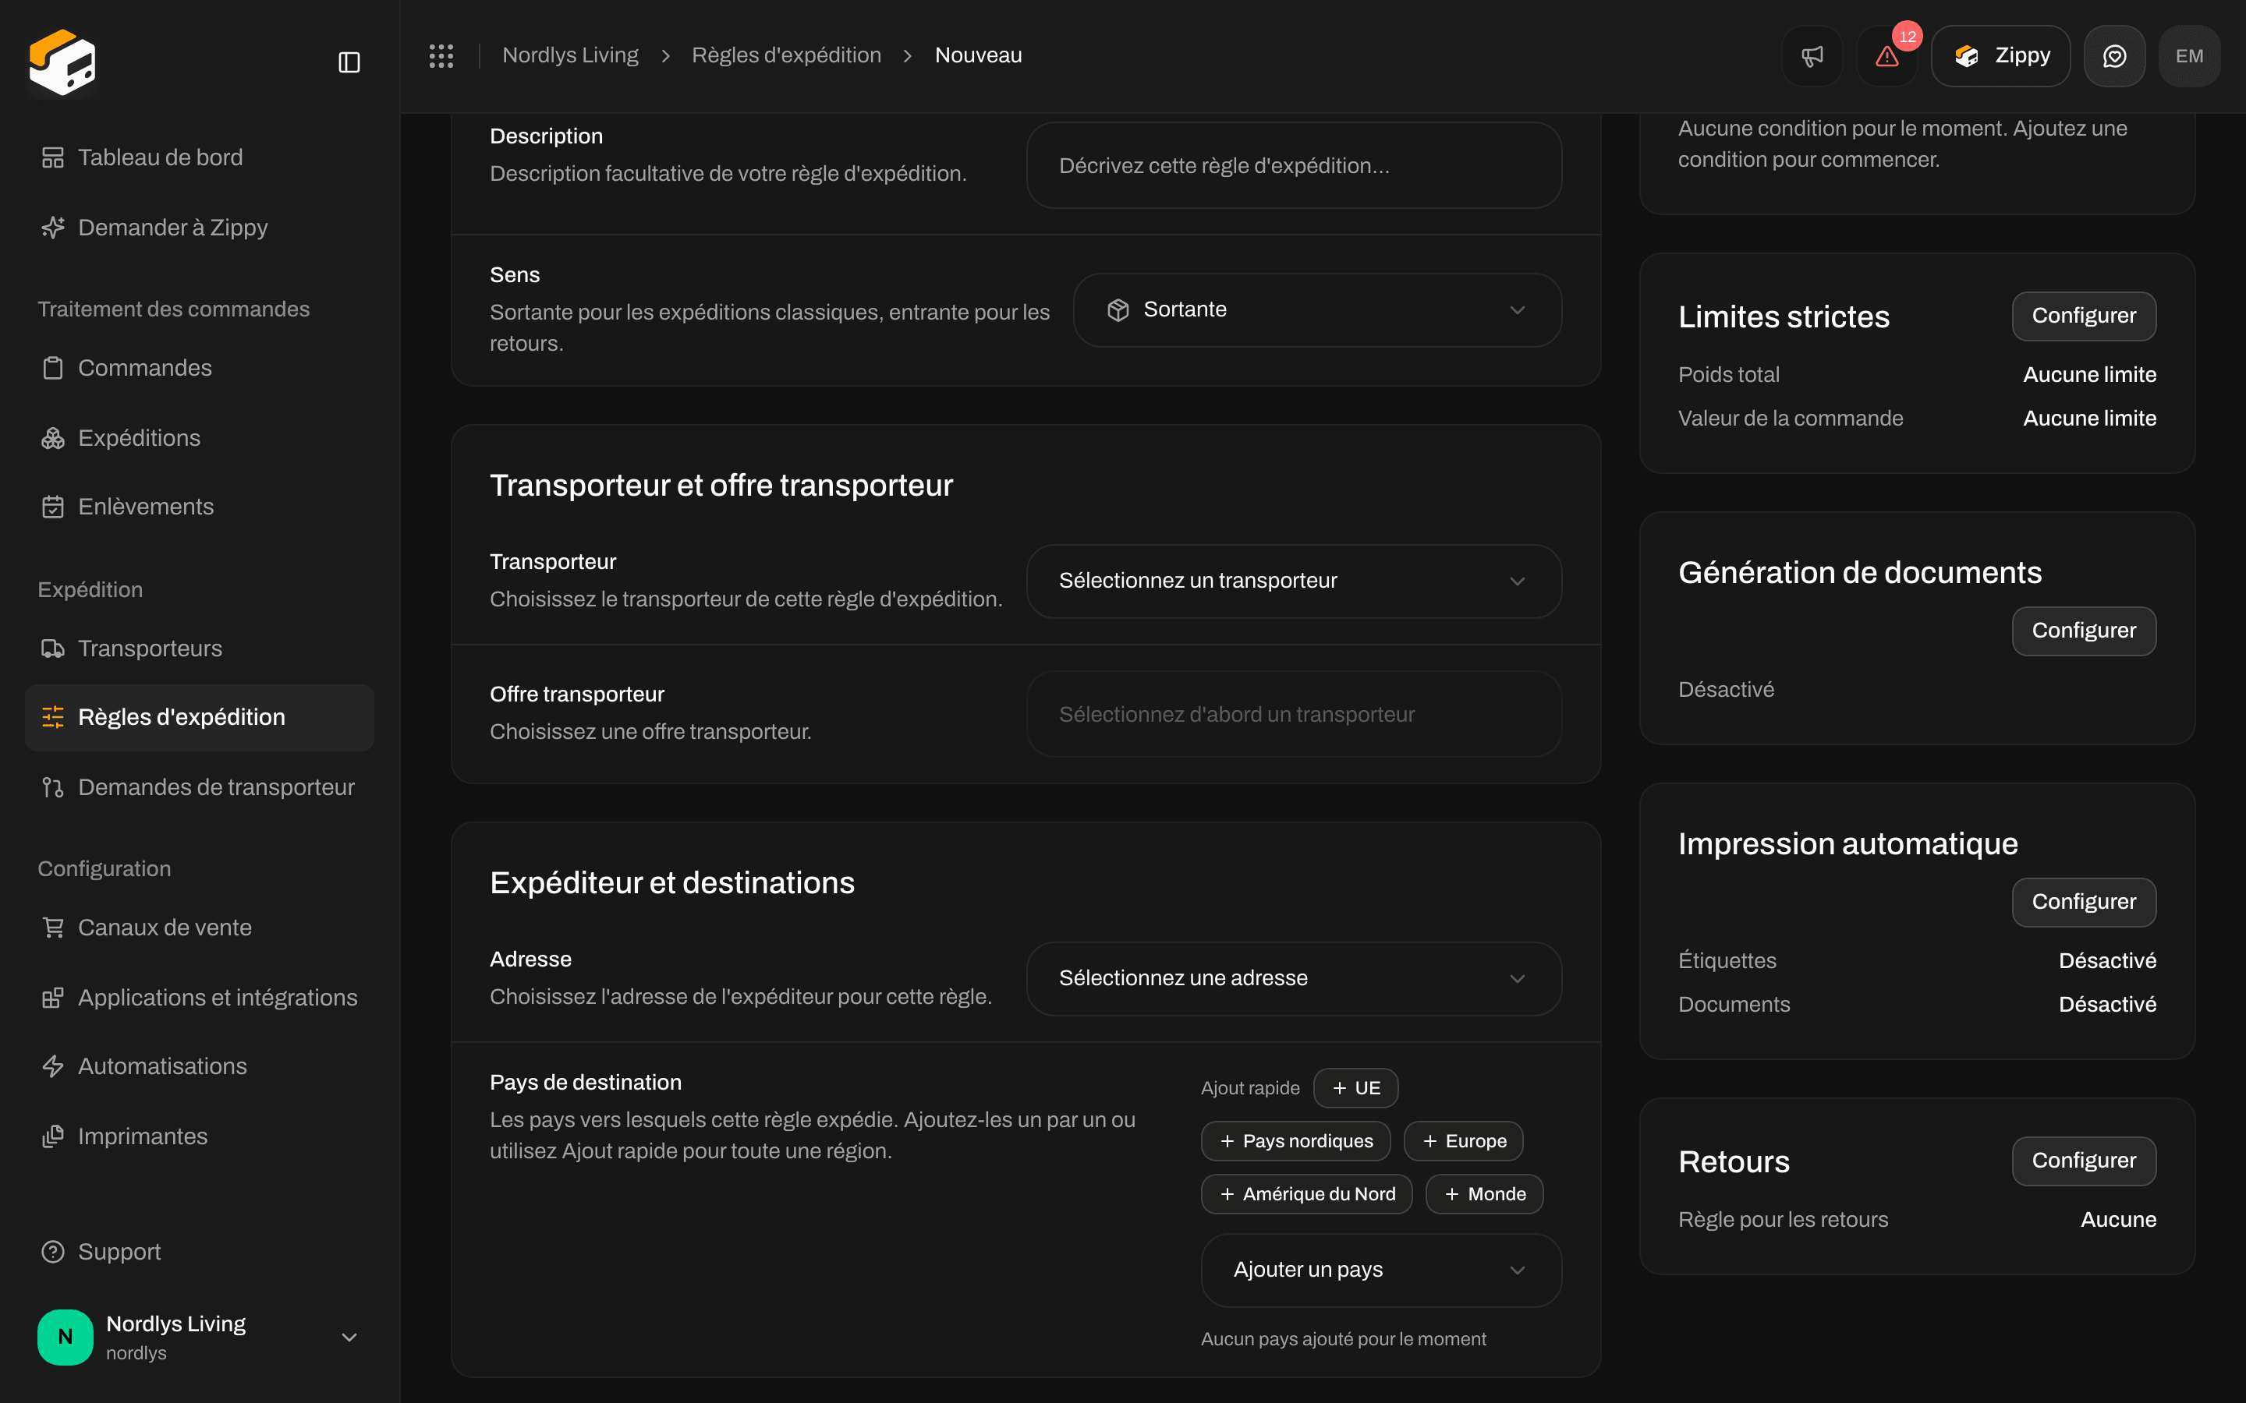Screen dimensions: 2246x1403
Task: Open Demander à Zippy
Action: 200,228
